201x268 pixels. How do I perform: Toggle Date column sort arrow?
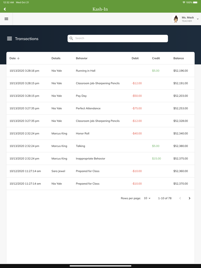click(x=18, y=58)
